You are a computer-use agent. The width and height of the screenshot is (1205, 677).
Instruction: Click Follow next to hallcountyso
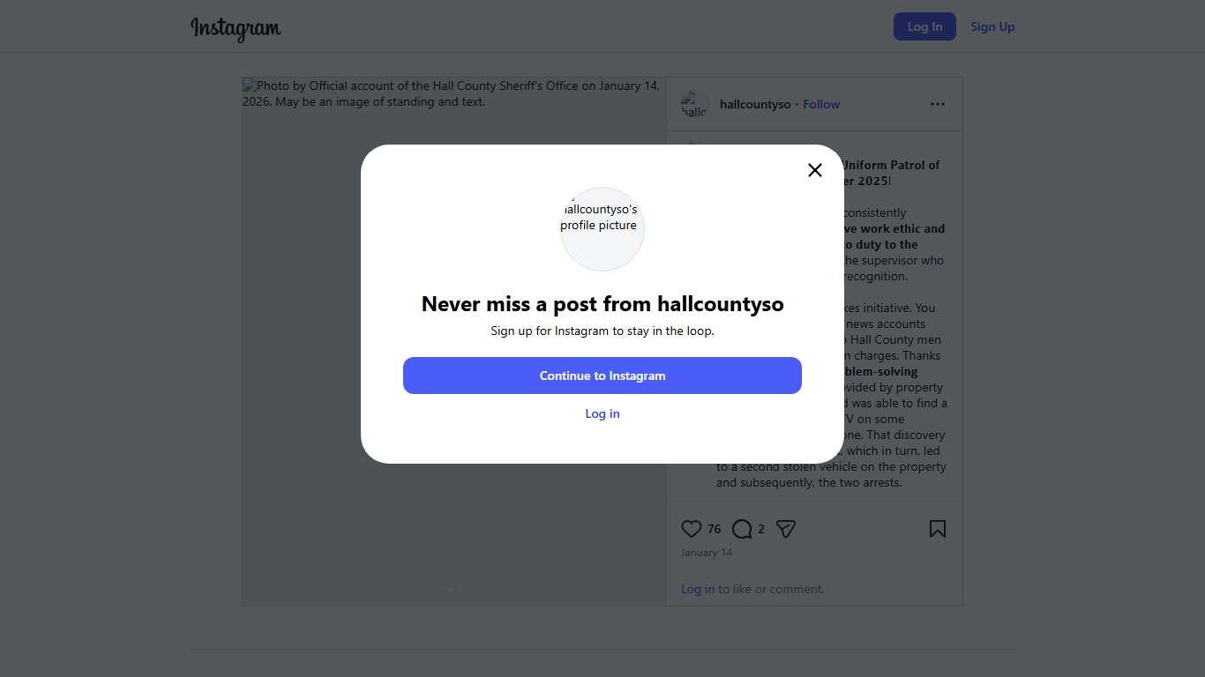[821, 104]
